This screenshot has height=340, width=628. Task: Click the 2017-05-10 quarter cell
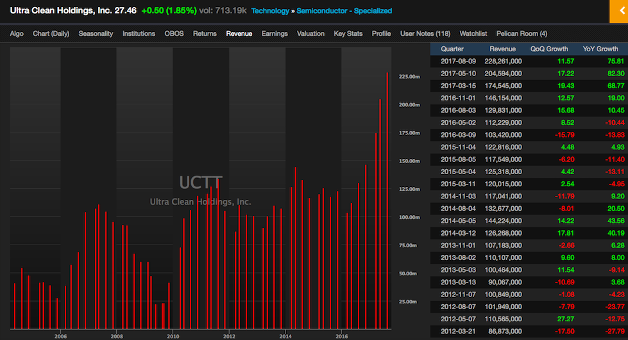(458, 74)
